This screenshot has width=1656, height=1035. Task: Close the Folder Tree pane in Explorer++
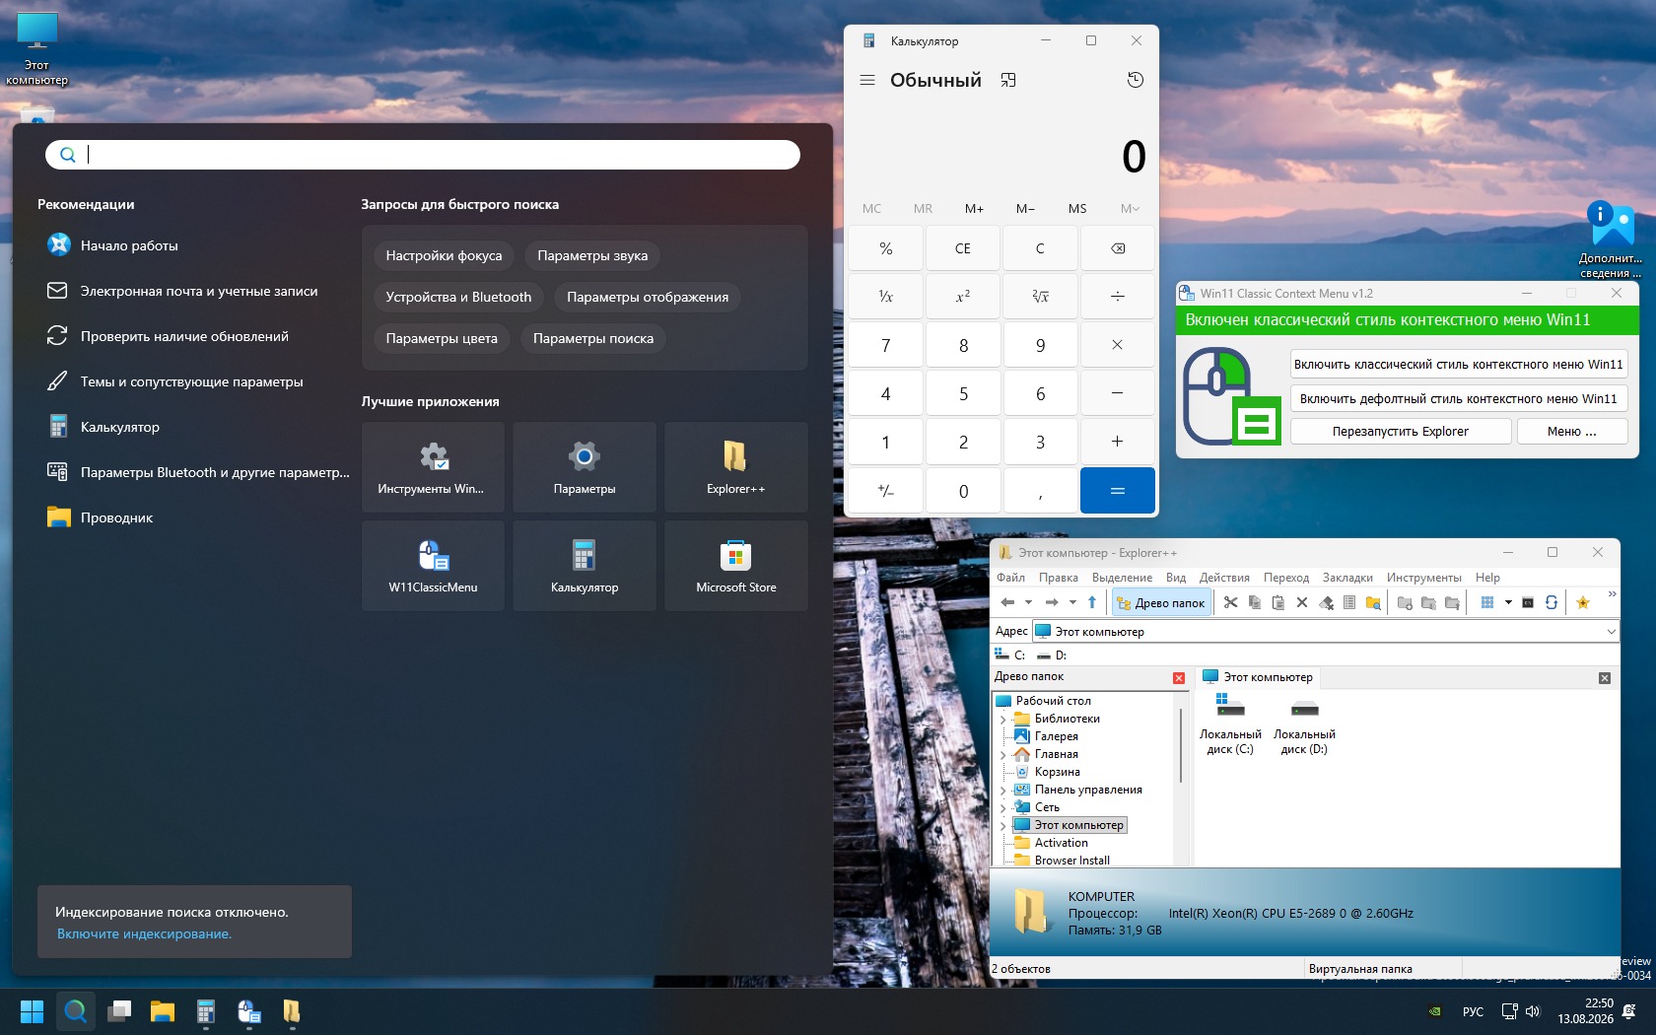pyautogui.click(x=1179, y=678)
